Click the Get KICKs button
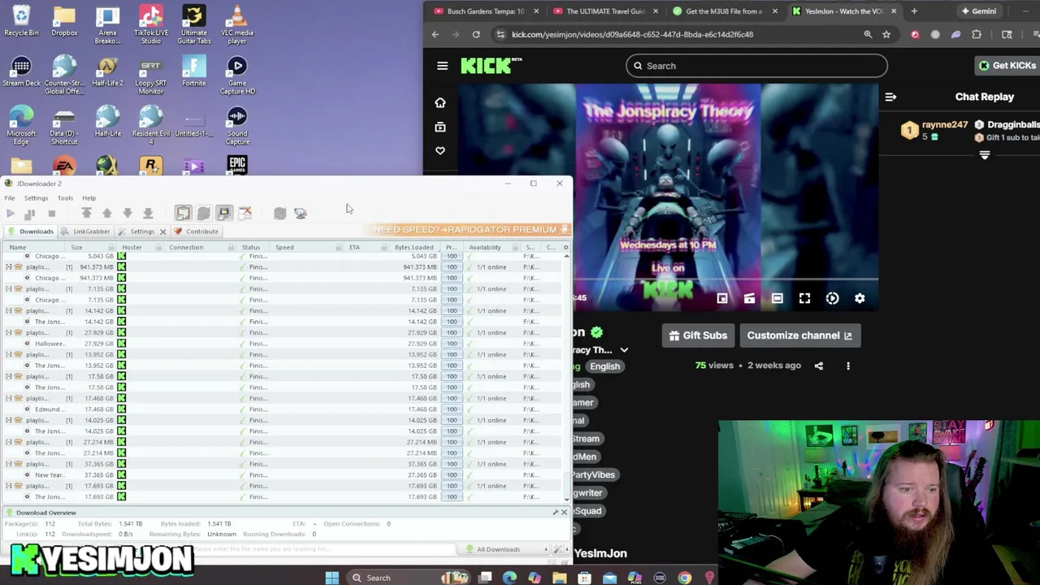The height and width of the screenshot is (585, 1040). coord(1007,66)
